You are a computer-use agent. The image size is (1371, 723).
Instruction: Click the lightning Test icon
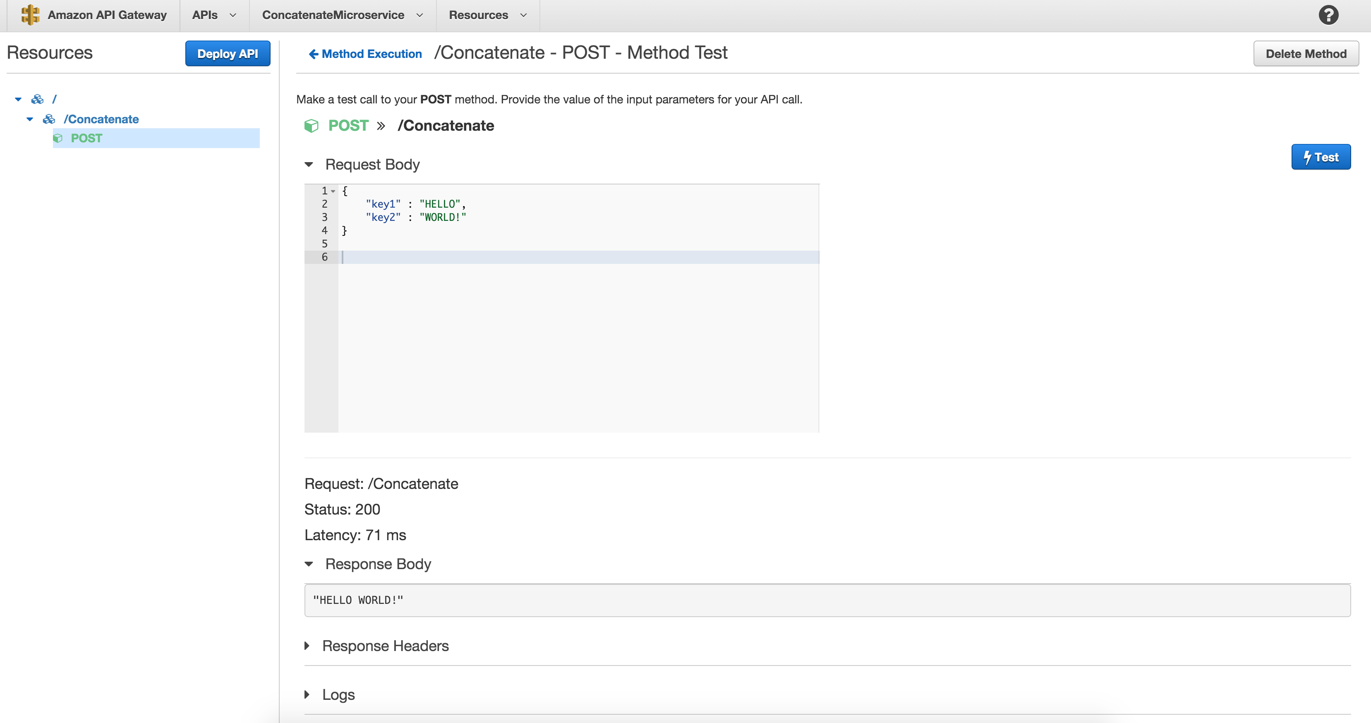pos(1308,156)
